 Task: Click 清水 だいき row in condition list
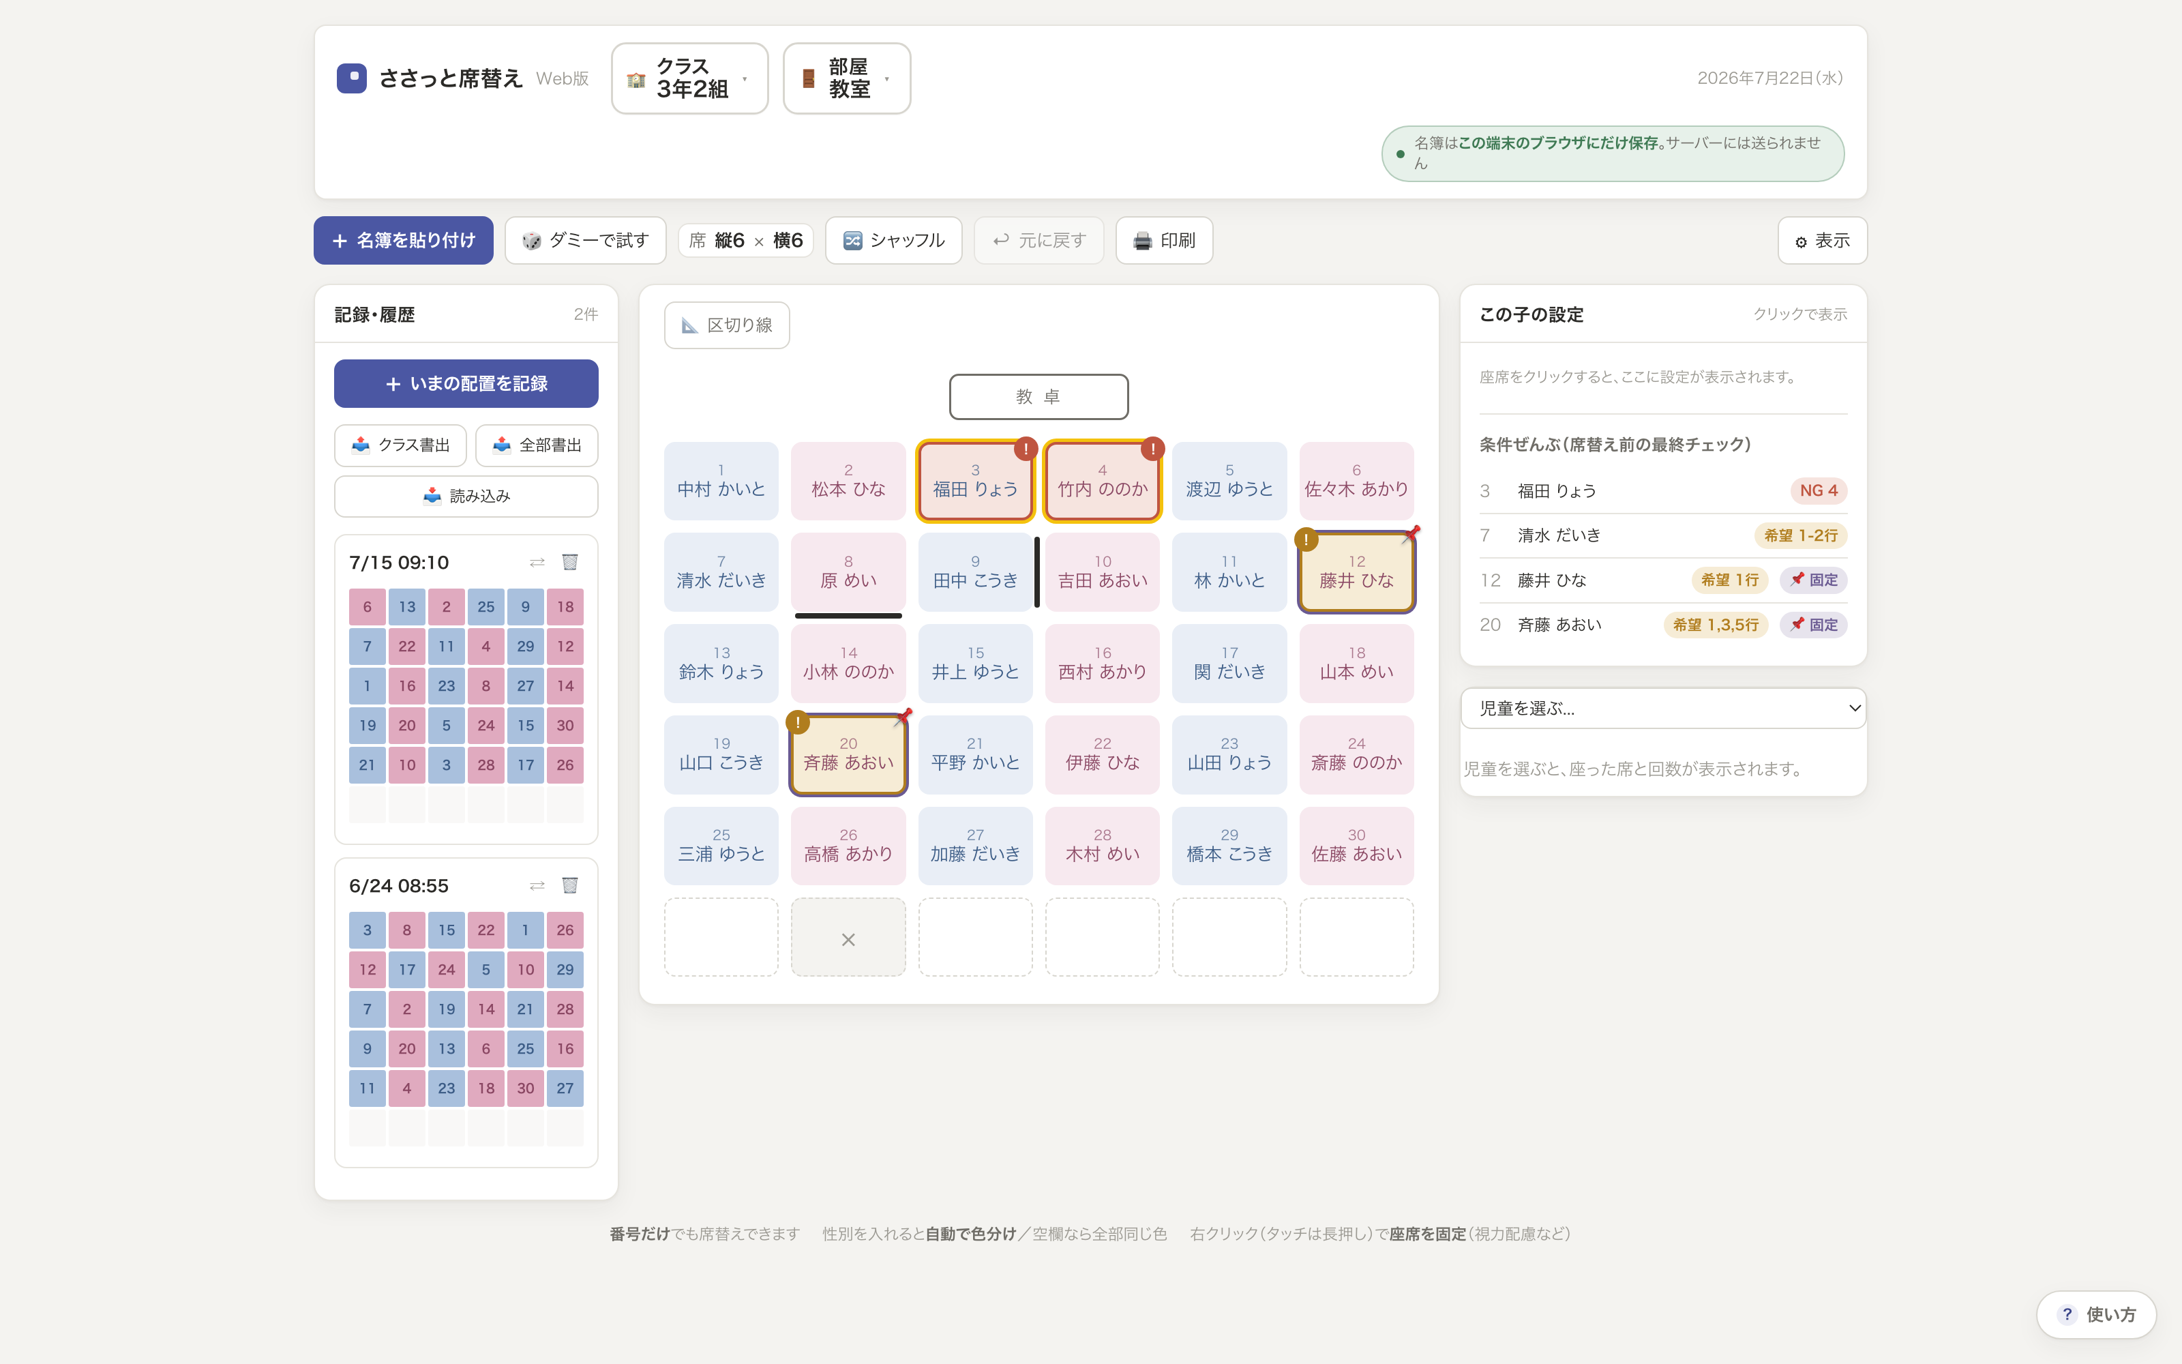tap(1664, 536)
